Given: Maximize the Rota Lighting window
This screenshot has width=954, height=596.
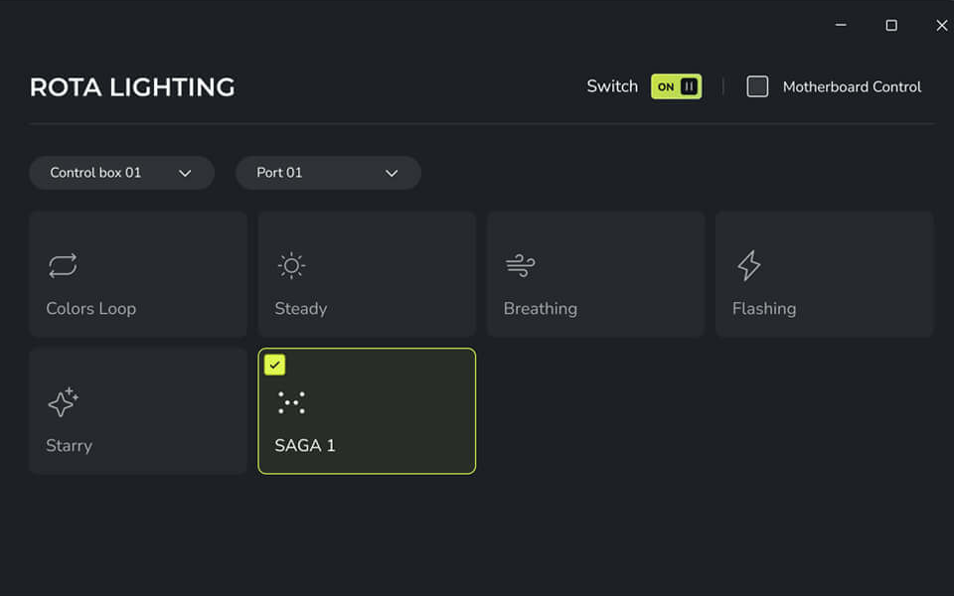Looking at the screenshot, I should 891,25.
